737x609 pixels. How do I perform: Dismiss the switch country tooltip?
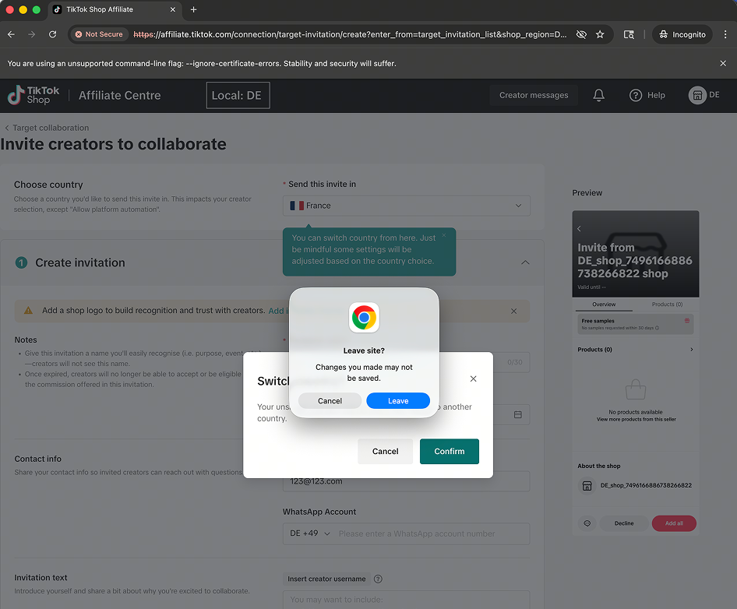pos(444,235)
